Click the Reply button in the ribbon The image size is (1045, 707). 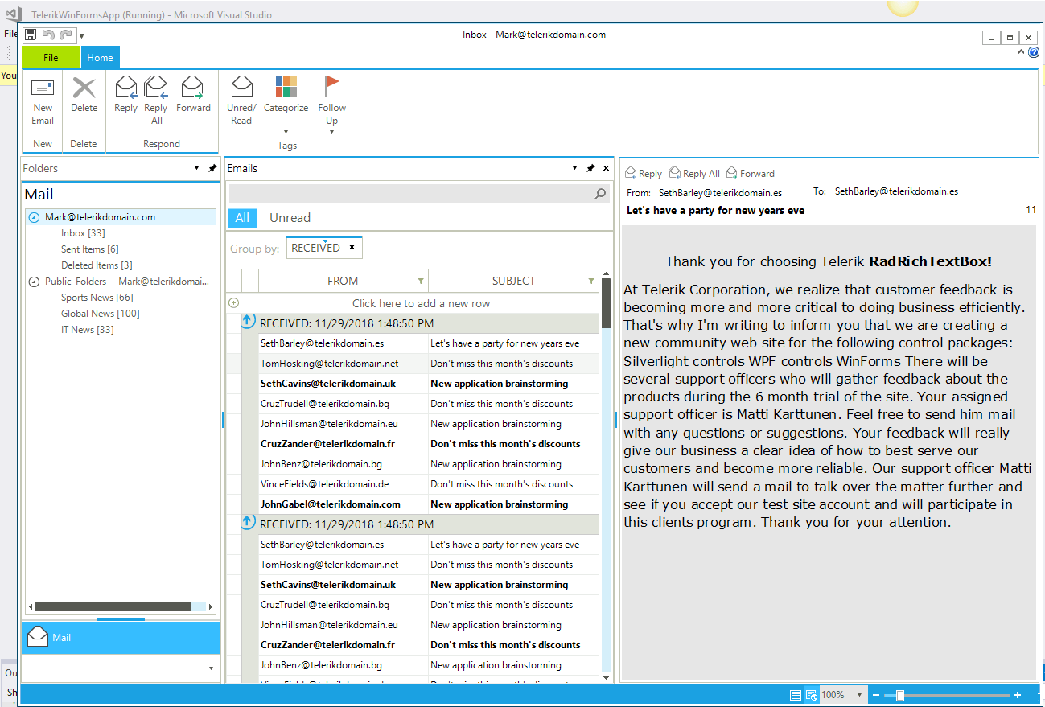(x=125, y=96)
